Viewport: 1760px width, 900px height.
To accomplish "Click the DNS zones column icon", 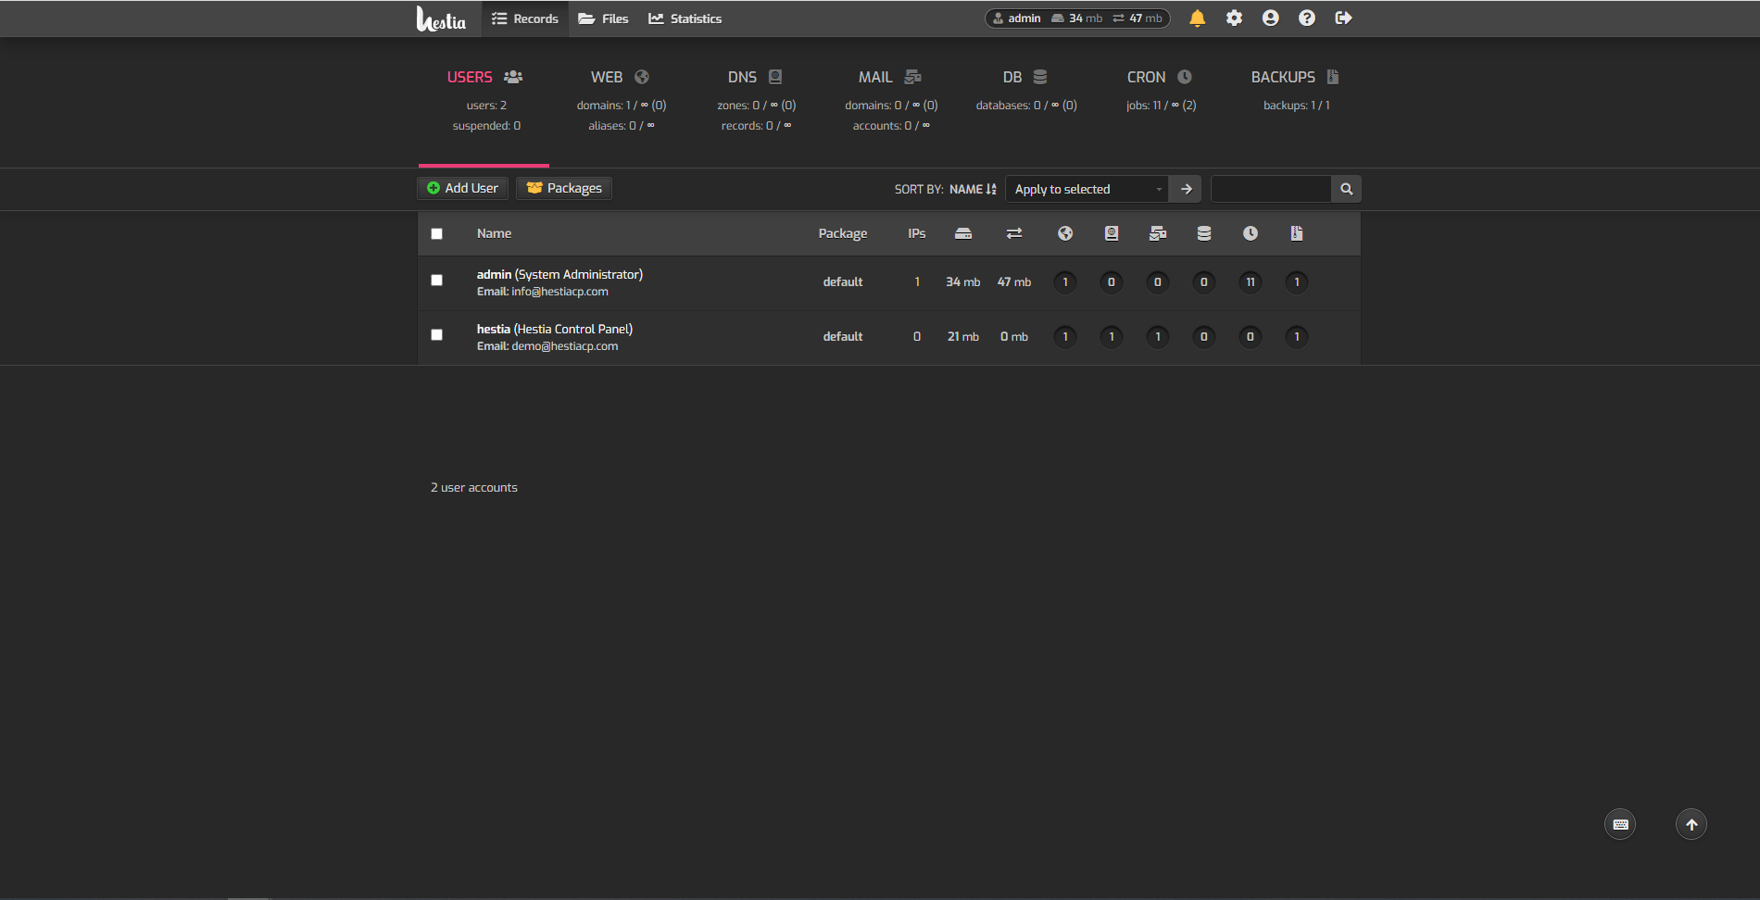I will pyautogui.click(x=1112, y=233).
